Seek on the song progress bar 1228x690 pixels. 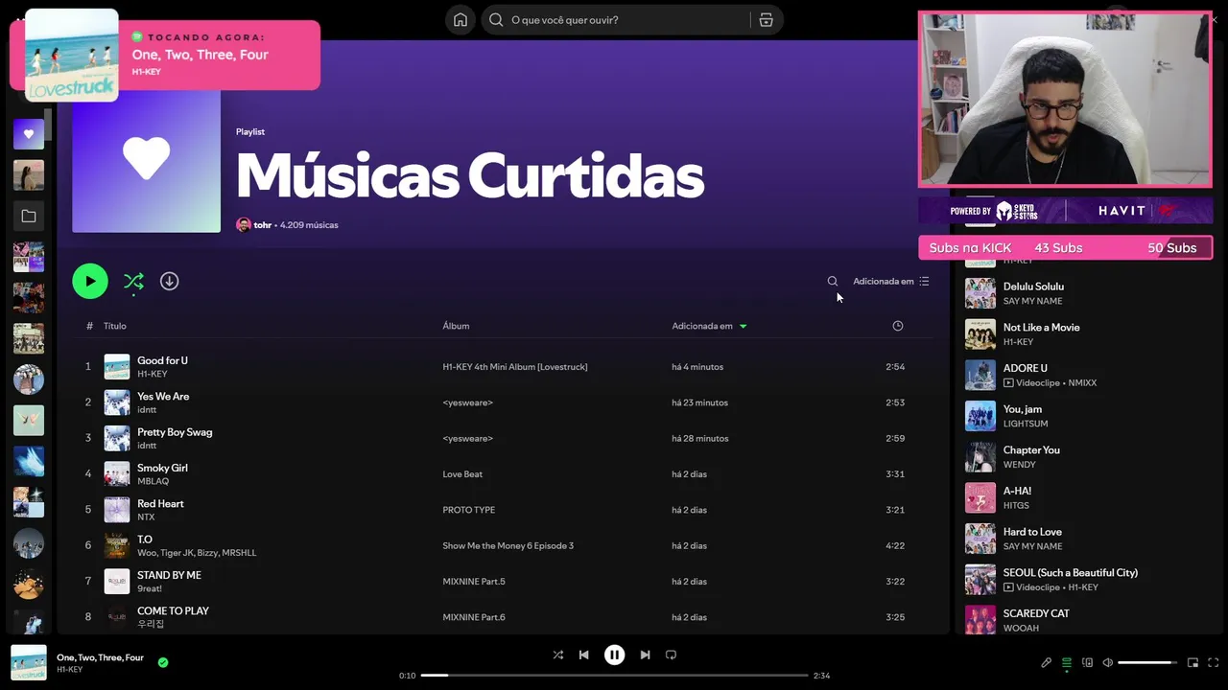614,676
